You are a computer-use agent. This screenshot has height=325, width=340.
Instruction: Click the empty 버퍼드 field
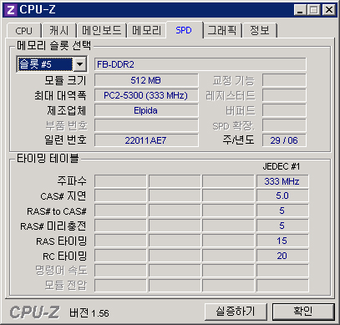pyautogui.click(x=284, y=110)
